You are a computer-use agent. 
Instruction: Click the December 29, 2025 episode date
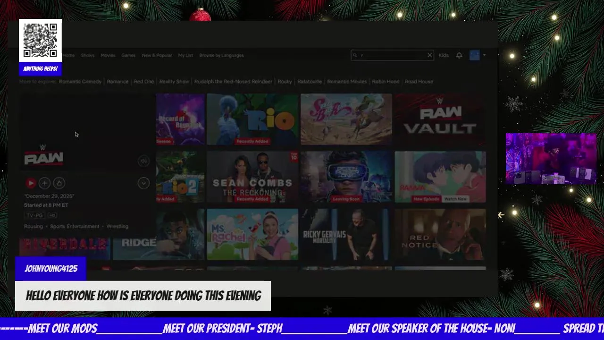49,196
